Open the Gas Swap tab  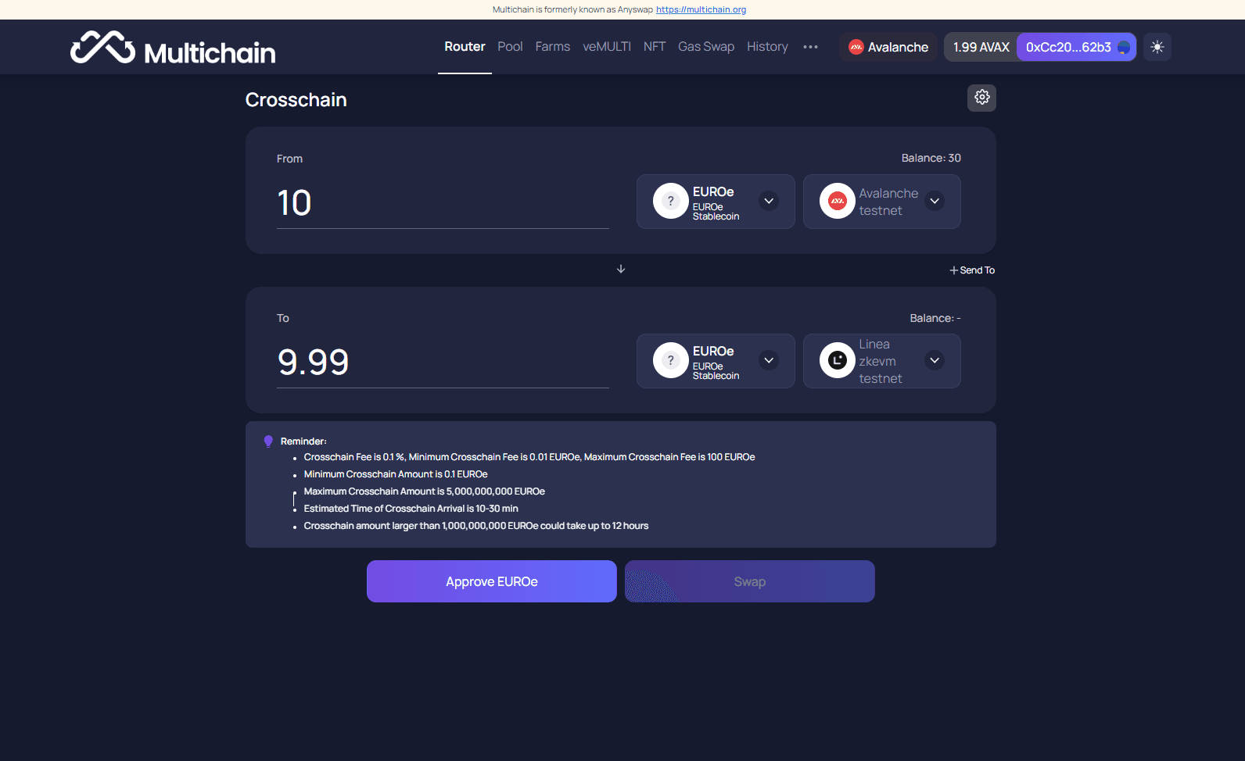(706, 47)
